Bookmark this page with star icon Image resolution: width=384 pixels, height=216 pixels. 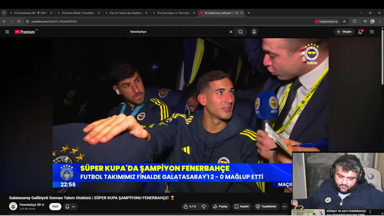(x=344, y=21)
